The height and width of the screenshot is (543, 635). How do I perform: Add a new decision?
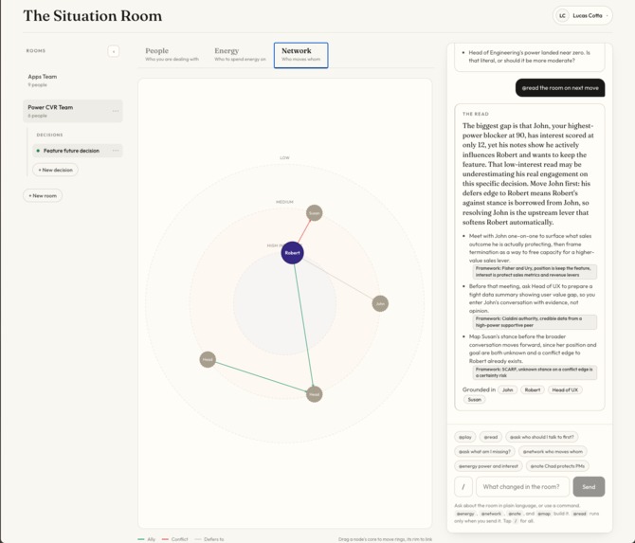click(56, 170)
